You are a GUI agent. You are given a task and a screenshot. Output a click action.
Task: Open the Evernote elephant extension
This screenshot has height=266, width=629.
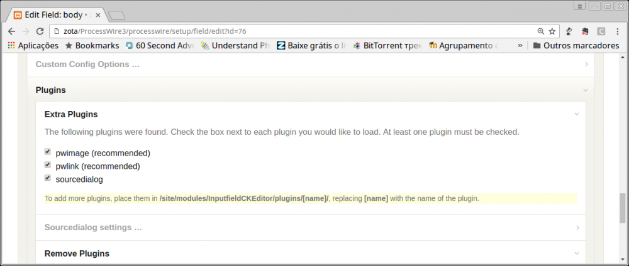[585, 31]
